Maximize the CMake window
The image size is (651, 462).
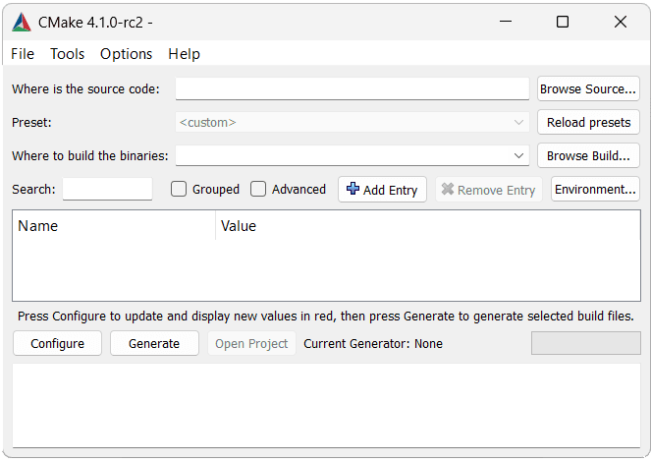[x=563, y=22]
